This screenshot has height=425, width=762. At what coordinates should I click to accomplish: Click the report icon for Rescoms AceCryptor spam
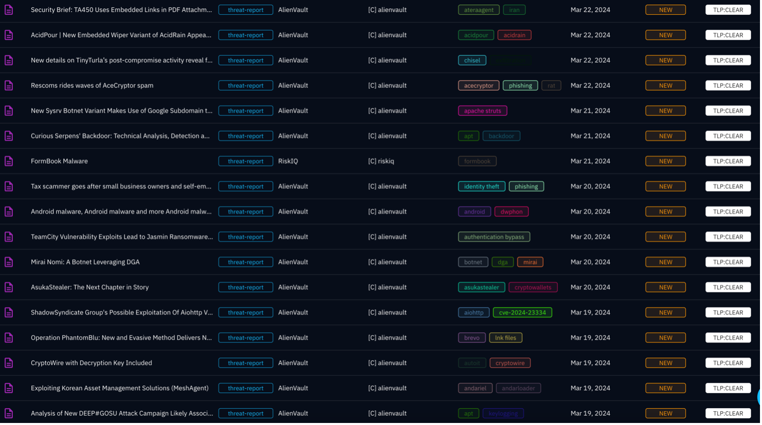(x=9, y=85)
